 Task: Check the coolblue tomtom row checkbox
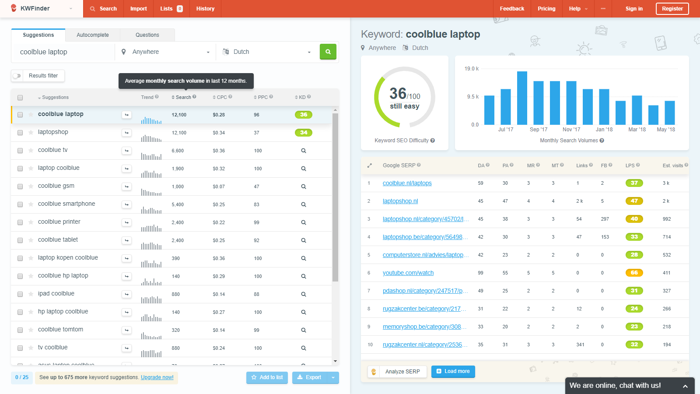[x=20, y=330]
